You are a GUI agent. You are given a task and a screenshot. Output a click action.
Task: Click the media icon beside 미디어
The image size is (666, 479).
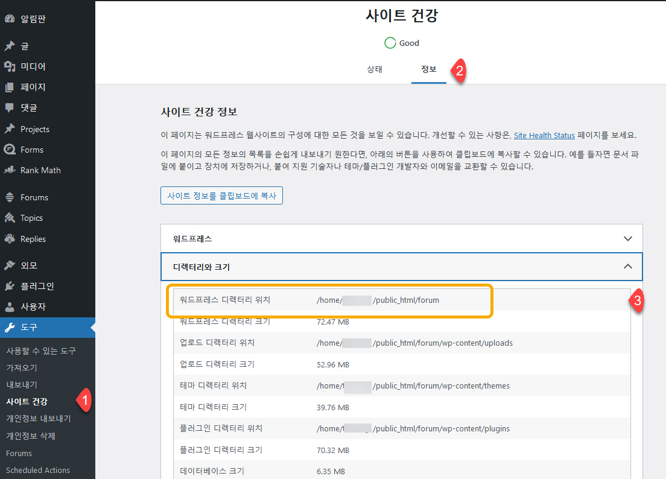[10, 66]
